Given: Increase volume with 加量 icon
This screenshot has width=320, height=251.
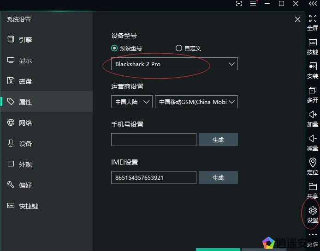Looking at the screenshot, I should tap(313, 115).
